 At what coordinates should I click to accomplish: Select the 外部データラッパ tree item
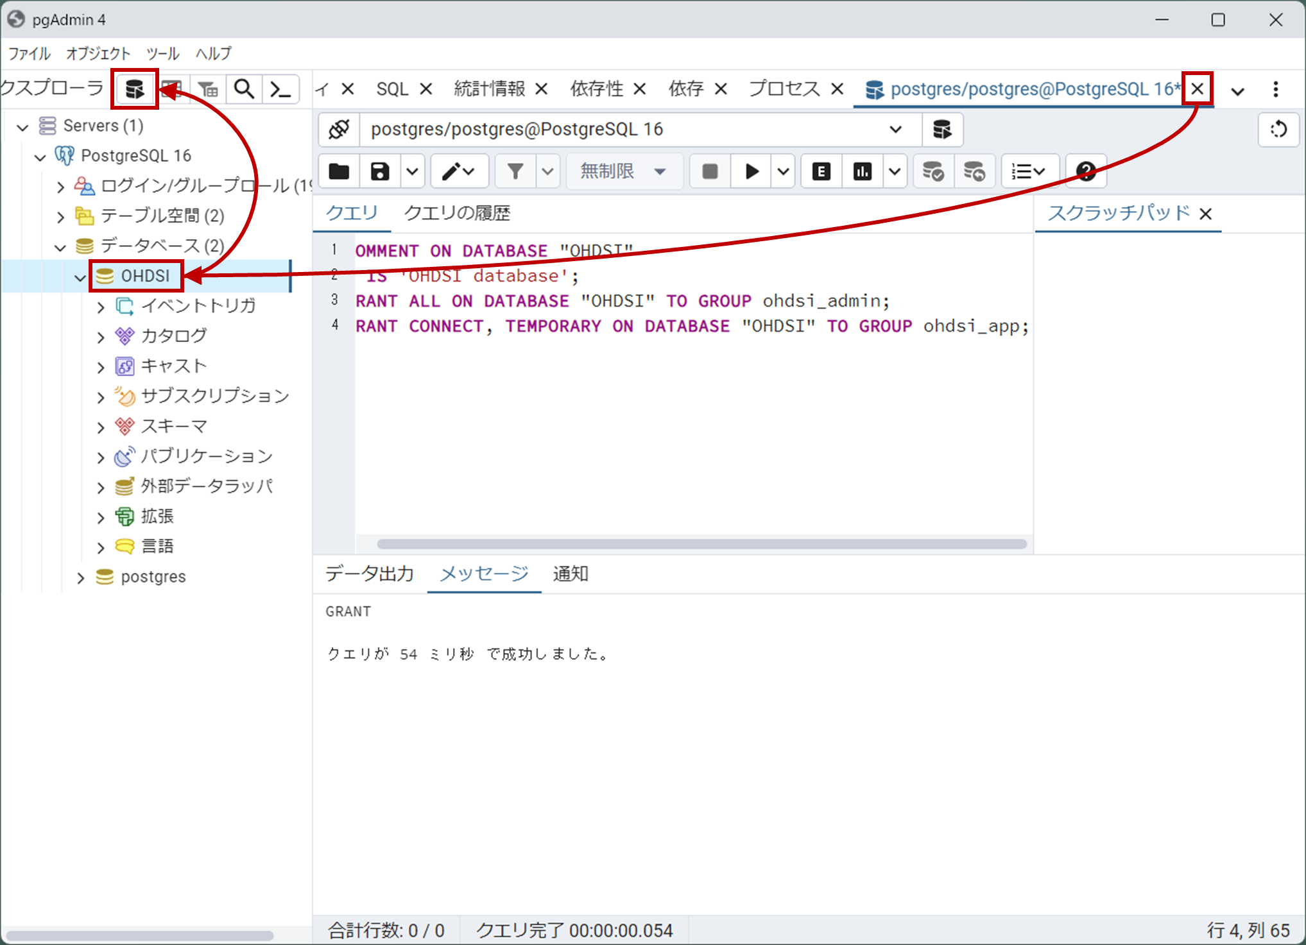click(x=207, y=486)
